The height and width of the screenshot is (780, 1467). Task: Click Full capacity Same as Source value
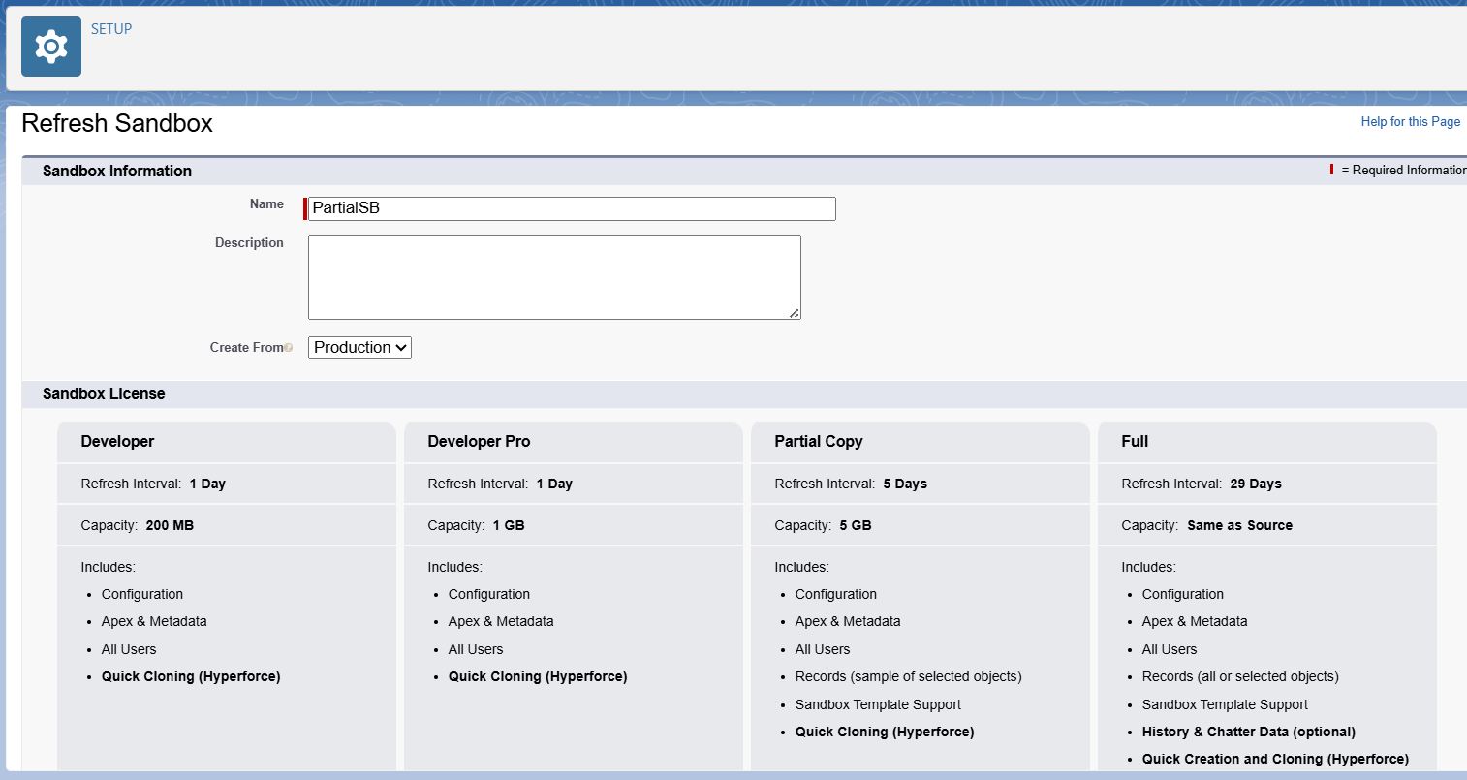pyautogui.click(x=1239, y=525)
